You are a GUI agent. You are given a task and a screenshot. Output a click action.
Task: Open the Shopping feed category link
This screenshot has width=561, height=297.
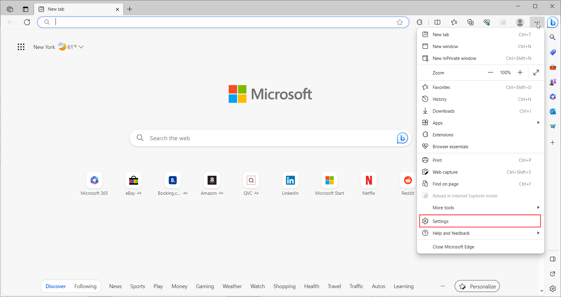284,286
